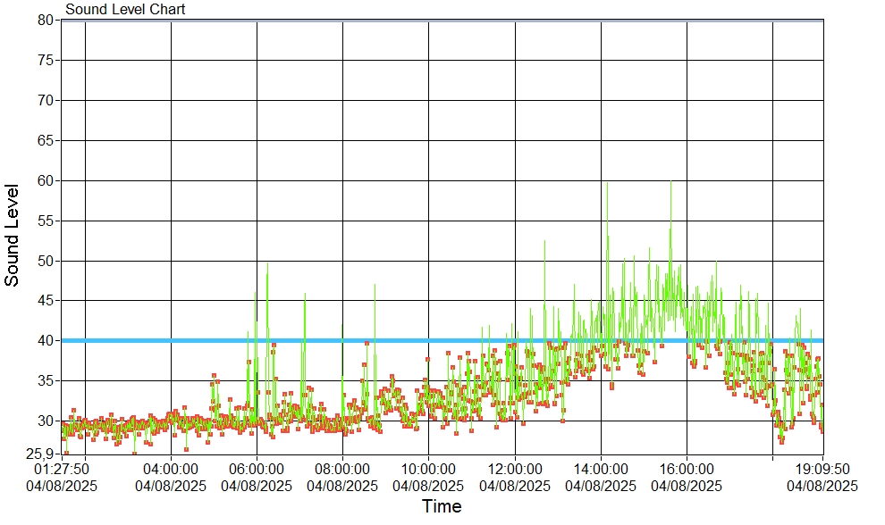Select the 80 value on the y-axis
The height and width of the screenshot is (525, 885).
[46, 20]
